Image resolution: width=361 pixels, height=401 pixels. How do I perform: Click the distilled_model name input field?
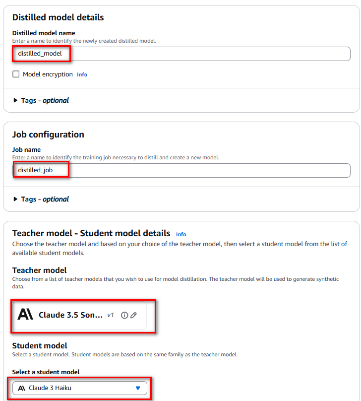(x=181, y=54)
